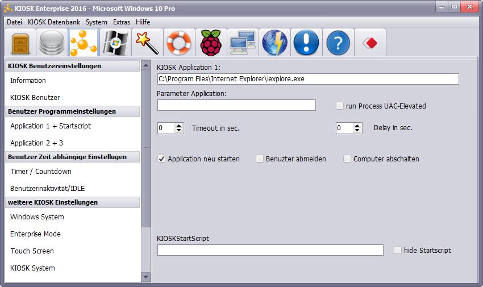Open the database stack toolbar icon
Image resolution: width=483 pixels, height=287 pixels.
52,43
